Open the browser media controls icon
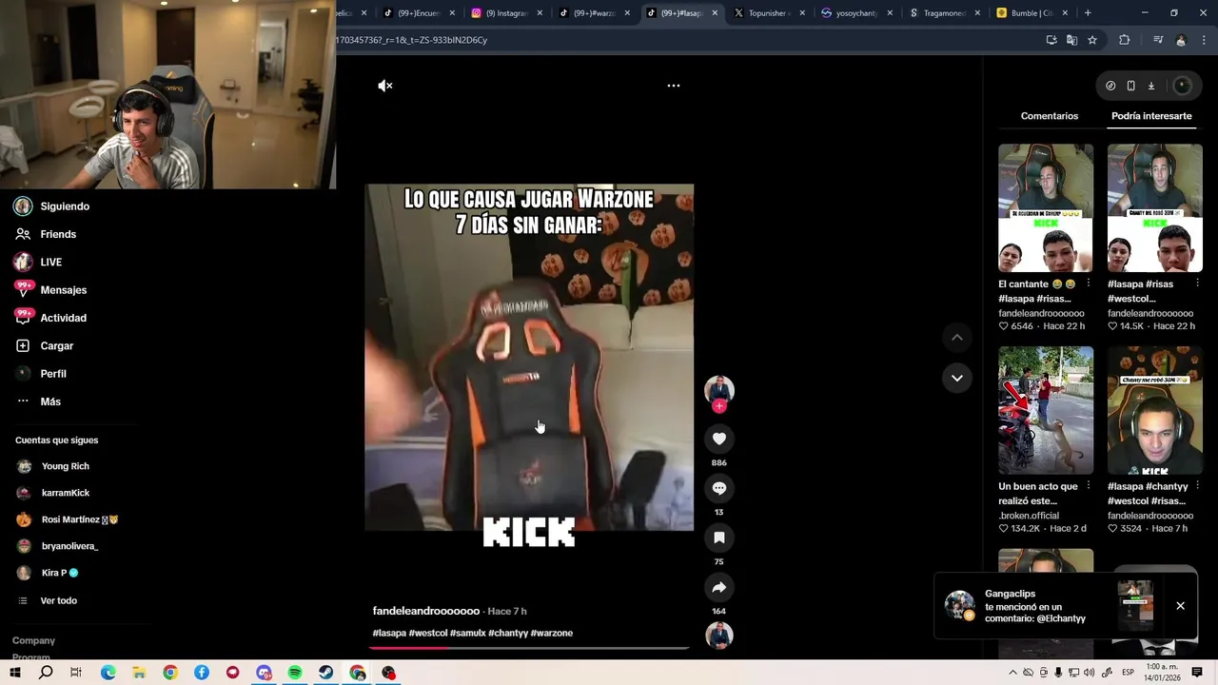 1158,40
